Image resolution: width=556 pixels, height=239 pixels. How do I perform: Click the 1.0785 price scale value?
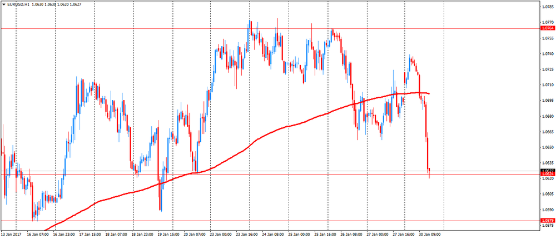click(548, 7)
